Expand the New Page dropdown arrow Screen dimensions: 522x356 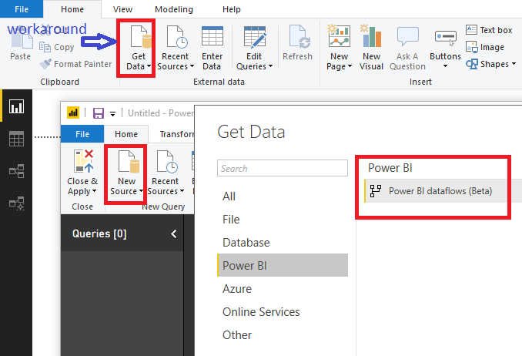coord(350,66)
